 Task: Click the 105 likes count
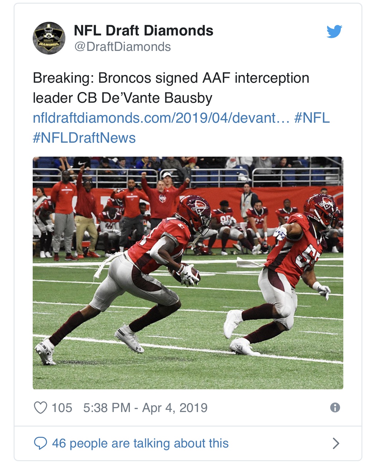tap(62, 408)
